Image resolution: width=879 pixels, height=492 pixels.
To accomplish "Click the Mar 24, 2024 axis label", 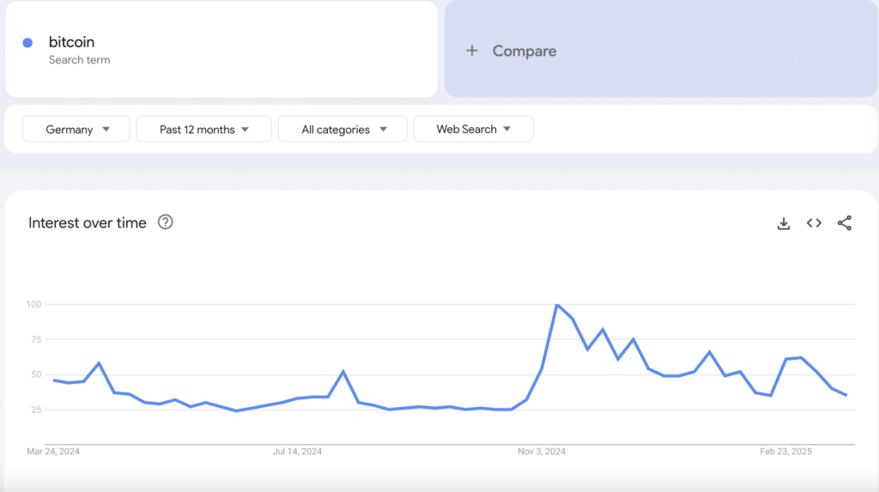I will [x=52, y=451].
